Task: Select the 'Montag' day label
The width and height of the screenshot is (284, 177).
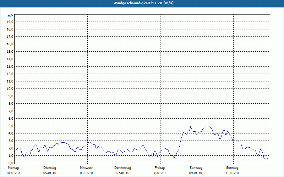Action: [13, 168]
